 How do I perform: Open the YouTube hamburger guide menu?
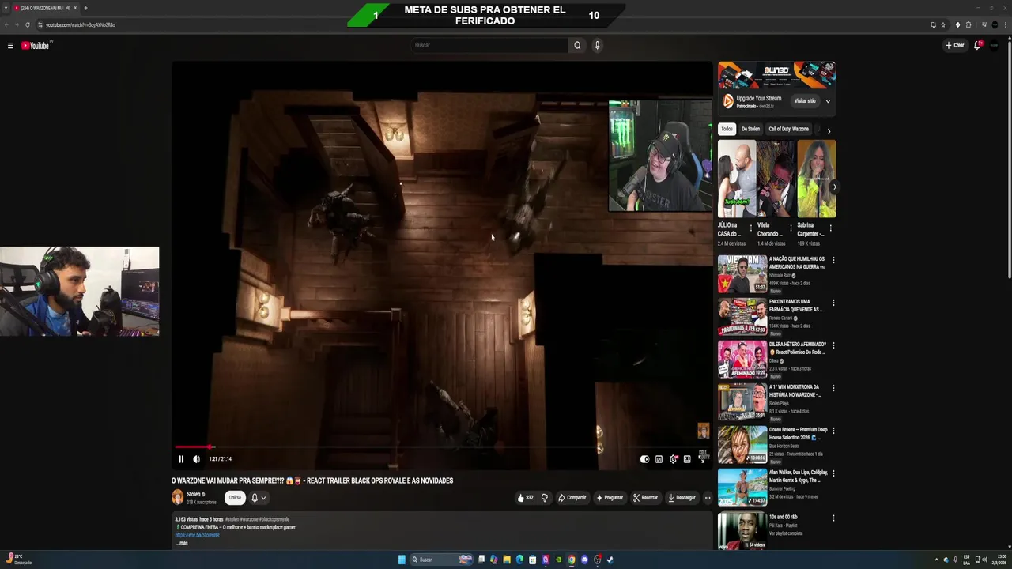click(x=10, y=46)
